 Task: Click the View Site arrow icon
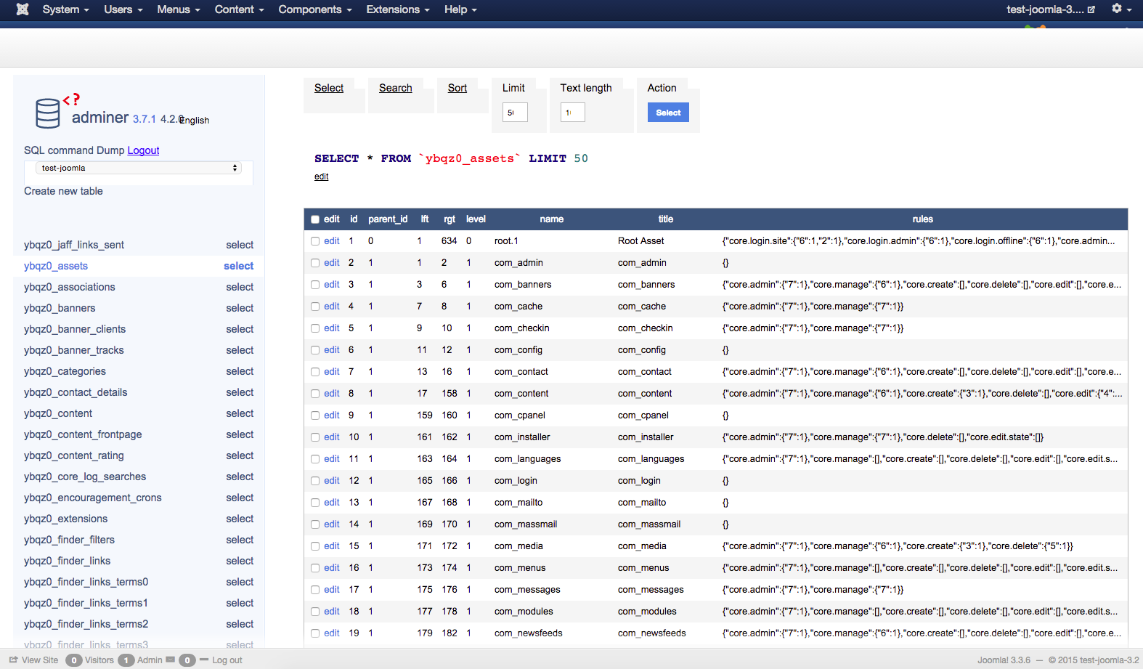[x=13, y=660]
